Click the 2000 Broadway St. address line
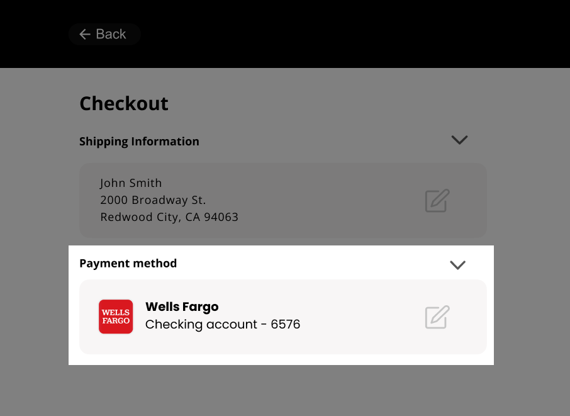 153,200
